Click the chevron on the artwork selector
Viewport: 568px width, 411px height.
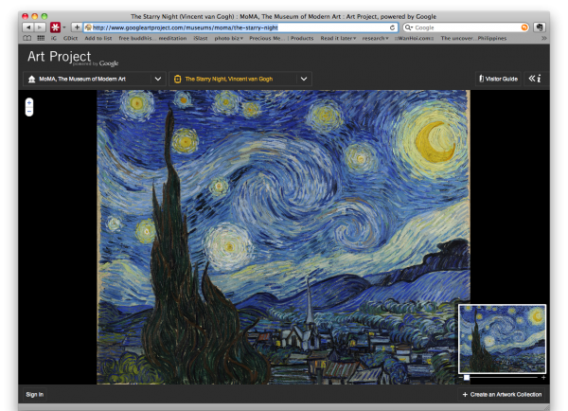(x=304, y=79)
